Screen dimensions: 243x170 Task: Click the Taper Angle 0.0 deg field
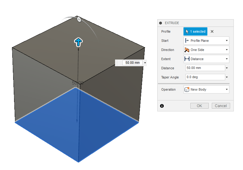pyautogui.click(x=205, y=77)
